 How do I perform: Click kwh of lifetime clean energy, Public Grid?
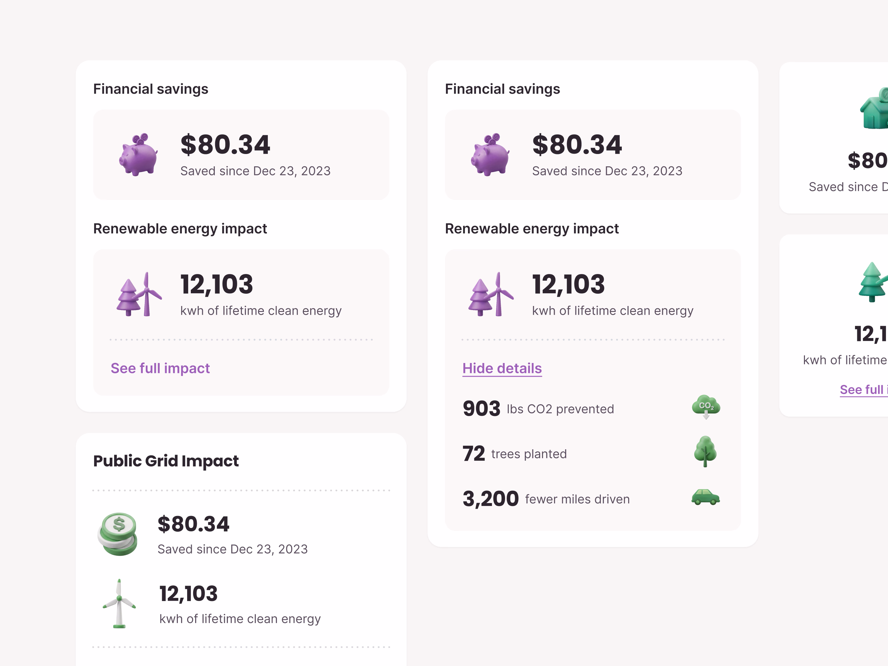pyautogui.click(x=240, y=619)
